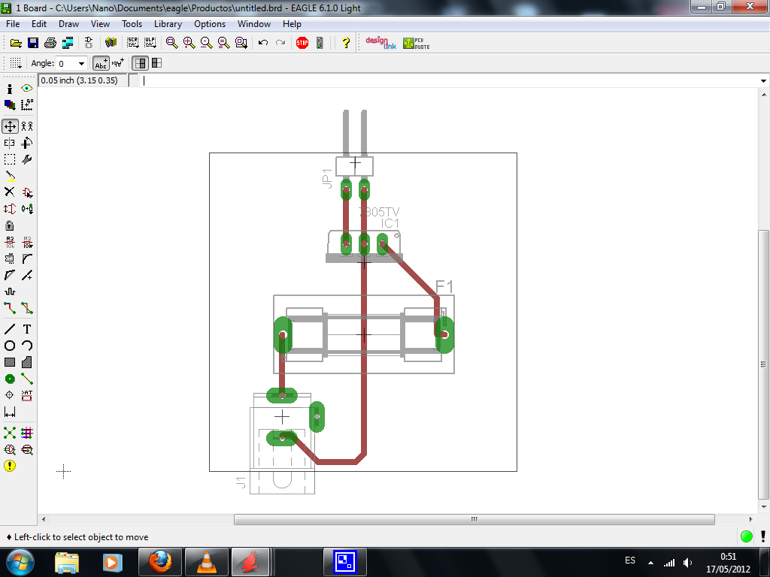770x577 pixels.
Task: Open the layer Display settings tool
Action: pyautogui.click(x=10, y=104)
